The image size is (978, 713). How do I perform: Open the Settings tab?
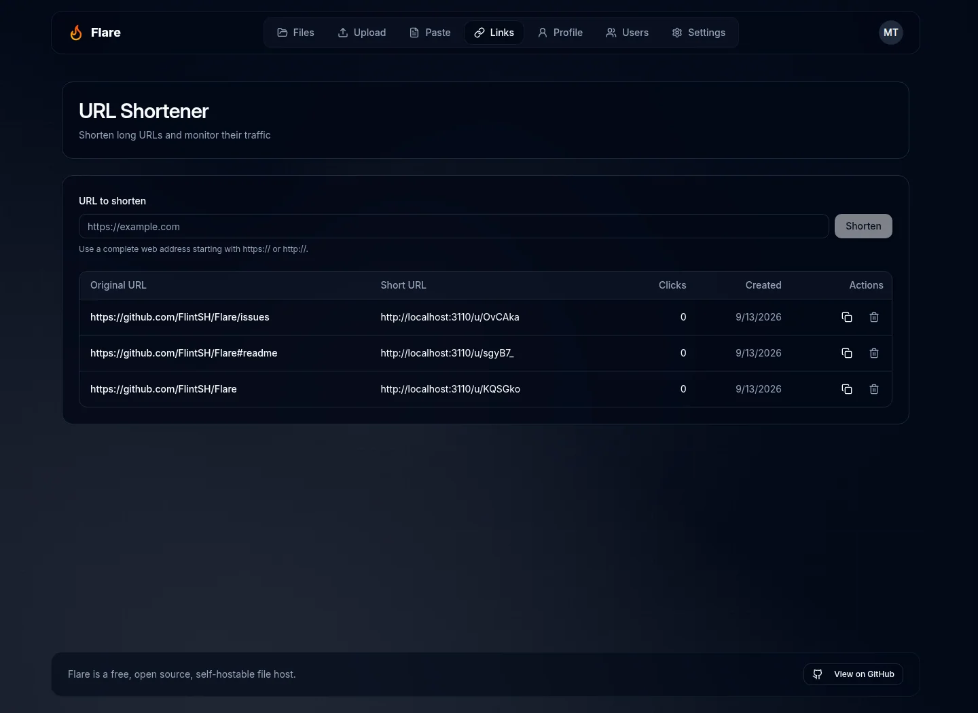698,33
